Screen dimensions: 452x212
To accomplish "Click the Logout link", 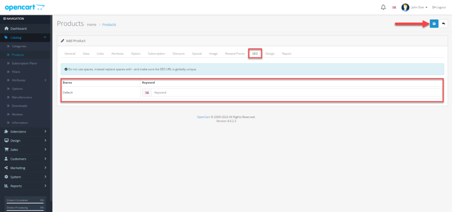I will coord(439,7).
